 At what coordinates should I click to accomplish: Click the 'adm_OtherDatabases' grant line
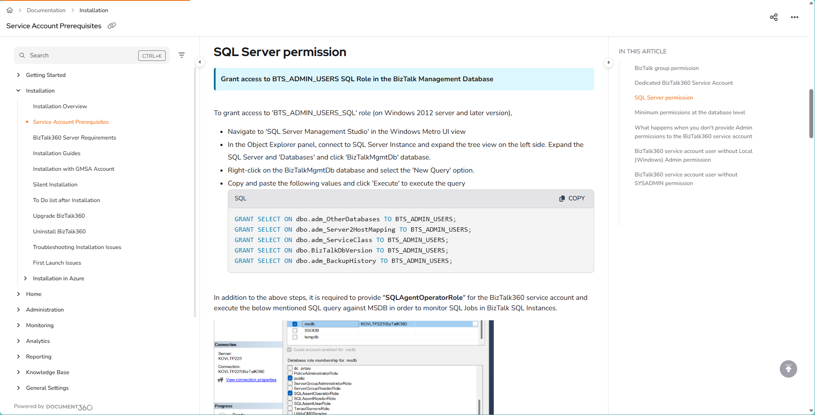(345, 219)
